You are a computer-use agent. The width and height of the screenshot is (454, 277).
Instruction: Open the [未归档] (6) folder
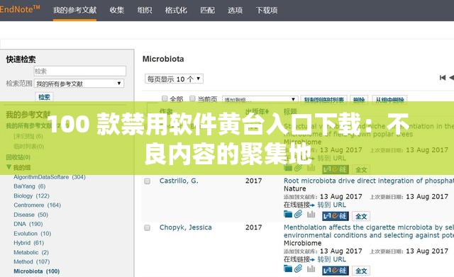pos(28,136)
